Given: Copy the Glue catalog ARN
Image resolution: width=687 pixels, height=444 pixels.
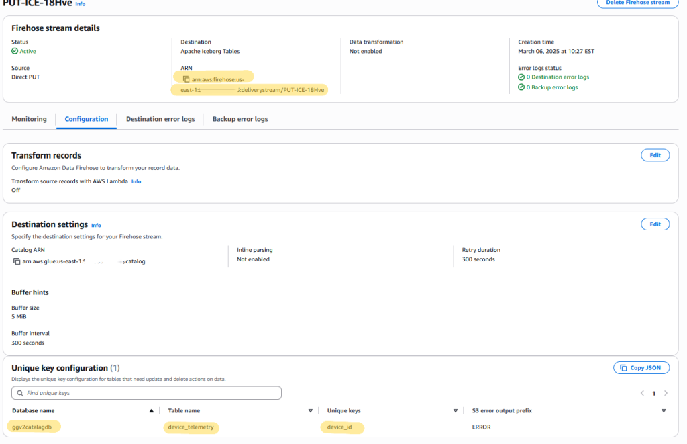Looking at the screenshot, I should pos(16,261).
